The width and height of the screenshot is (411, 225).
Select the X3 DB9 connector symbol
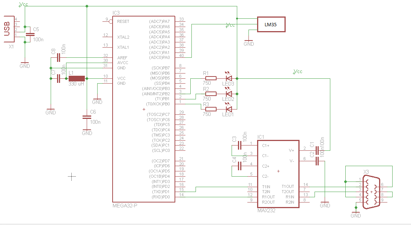point(372,192)
